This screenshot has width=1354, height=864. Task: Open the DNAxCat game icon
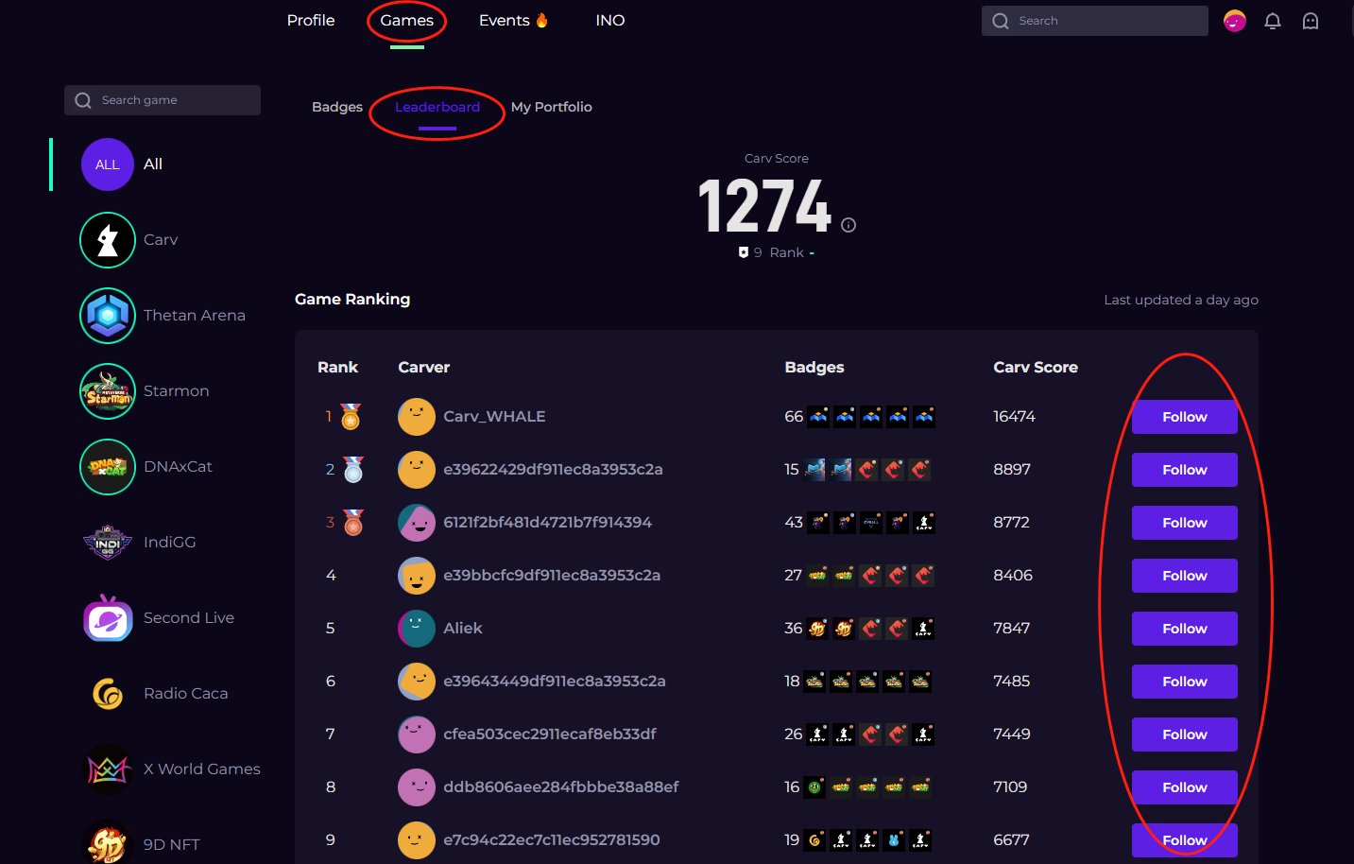pyautogui.click(x=108, y=467)
